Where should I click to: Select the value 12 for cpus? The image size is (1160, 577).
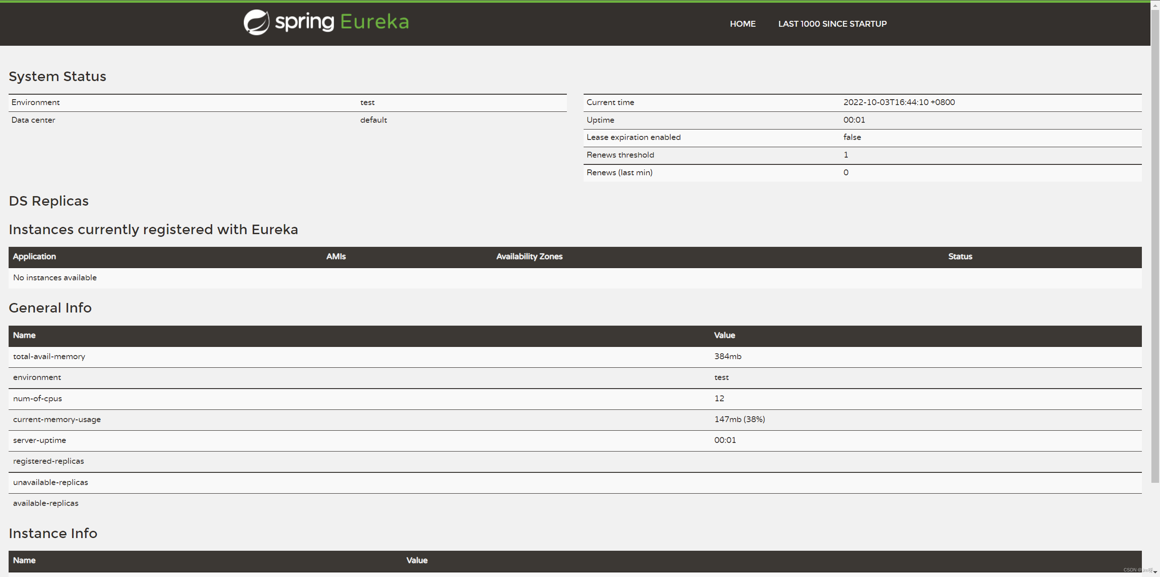[x=719, y=399]
